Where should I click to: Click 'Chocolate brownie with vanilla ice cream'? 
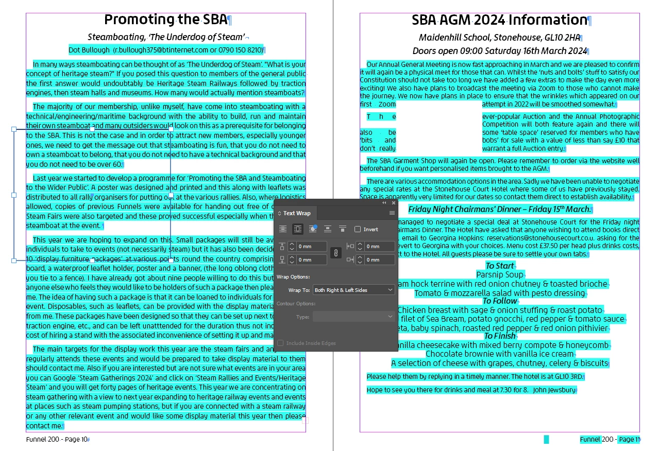click(499, 354)
